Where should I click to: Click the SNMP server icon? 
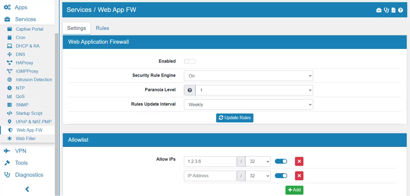10,105
